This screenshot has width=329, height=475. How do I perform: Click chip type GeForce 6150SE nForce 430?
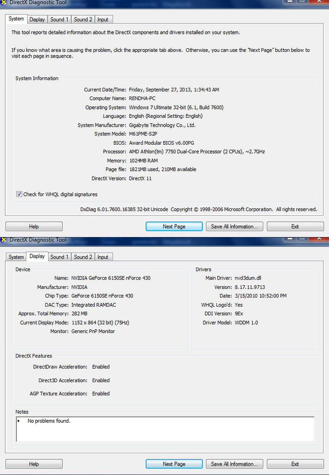(x=102, y=296)
